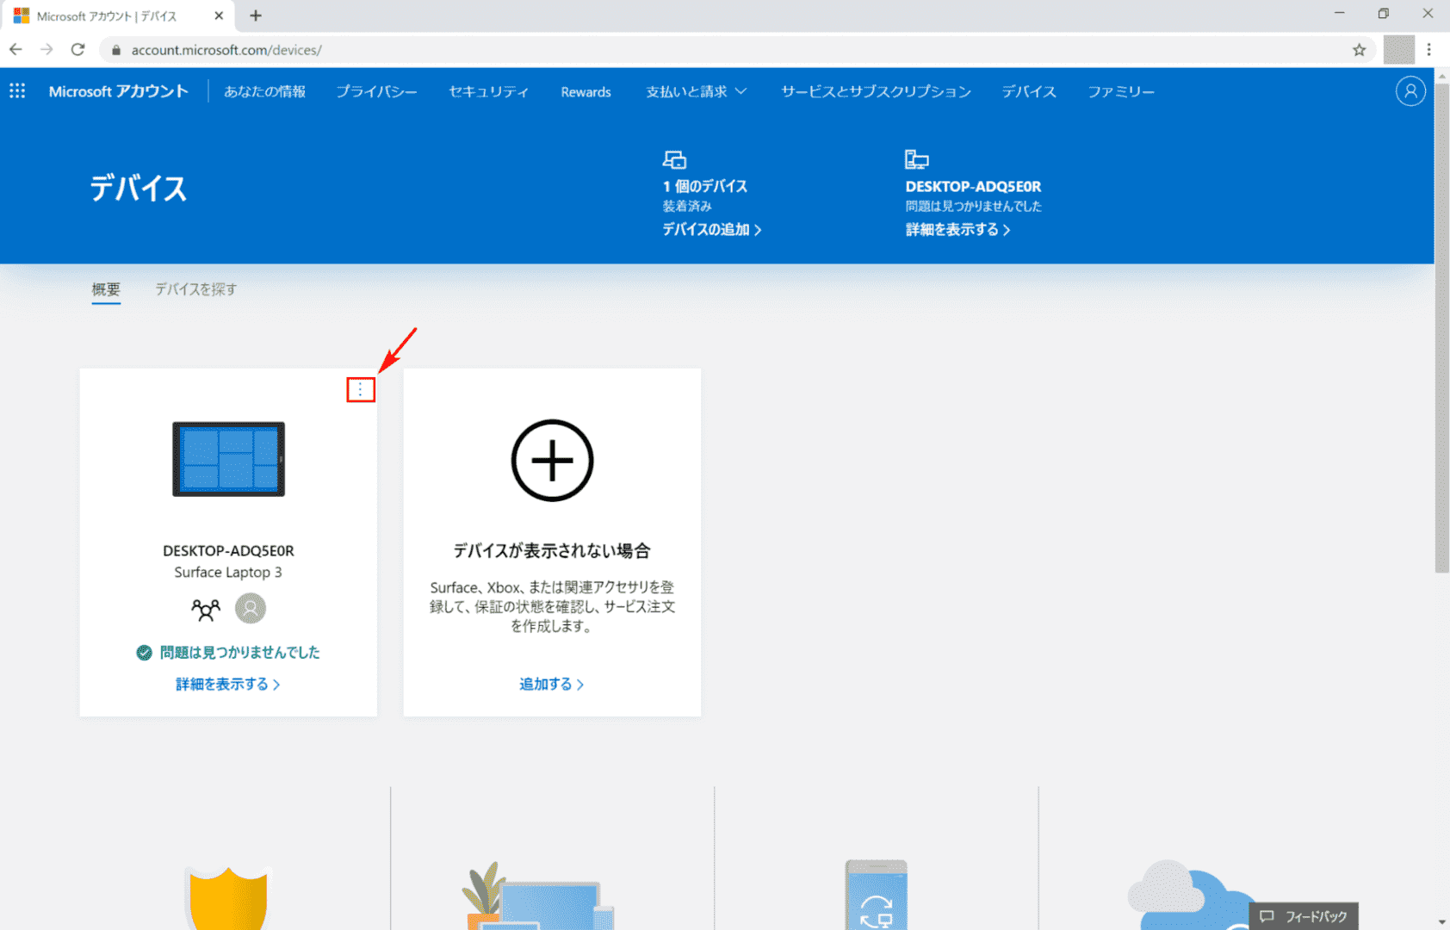1450x930 pixels.
Task: Click the phone sync illustration
Action: pyautogui.click(x=876, y=895)
